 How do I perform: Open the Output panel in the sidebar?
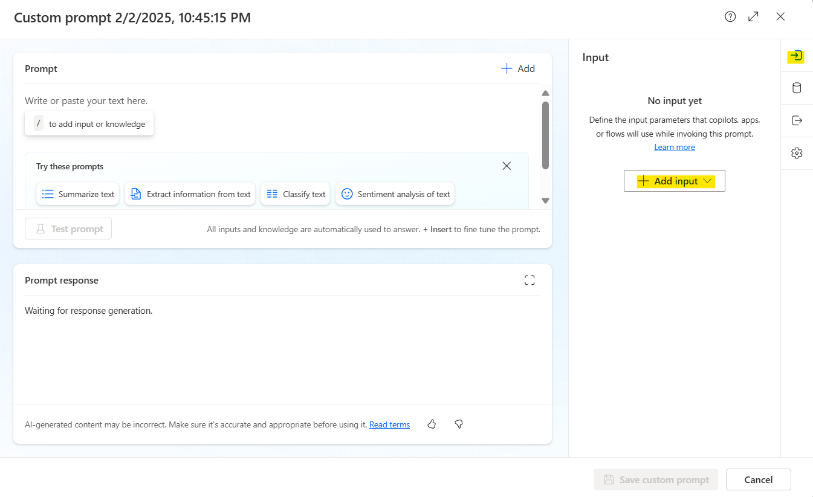(797, 120)
